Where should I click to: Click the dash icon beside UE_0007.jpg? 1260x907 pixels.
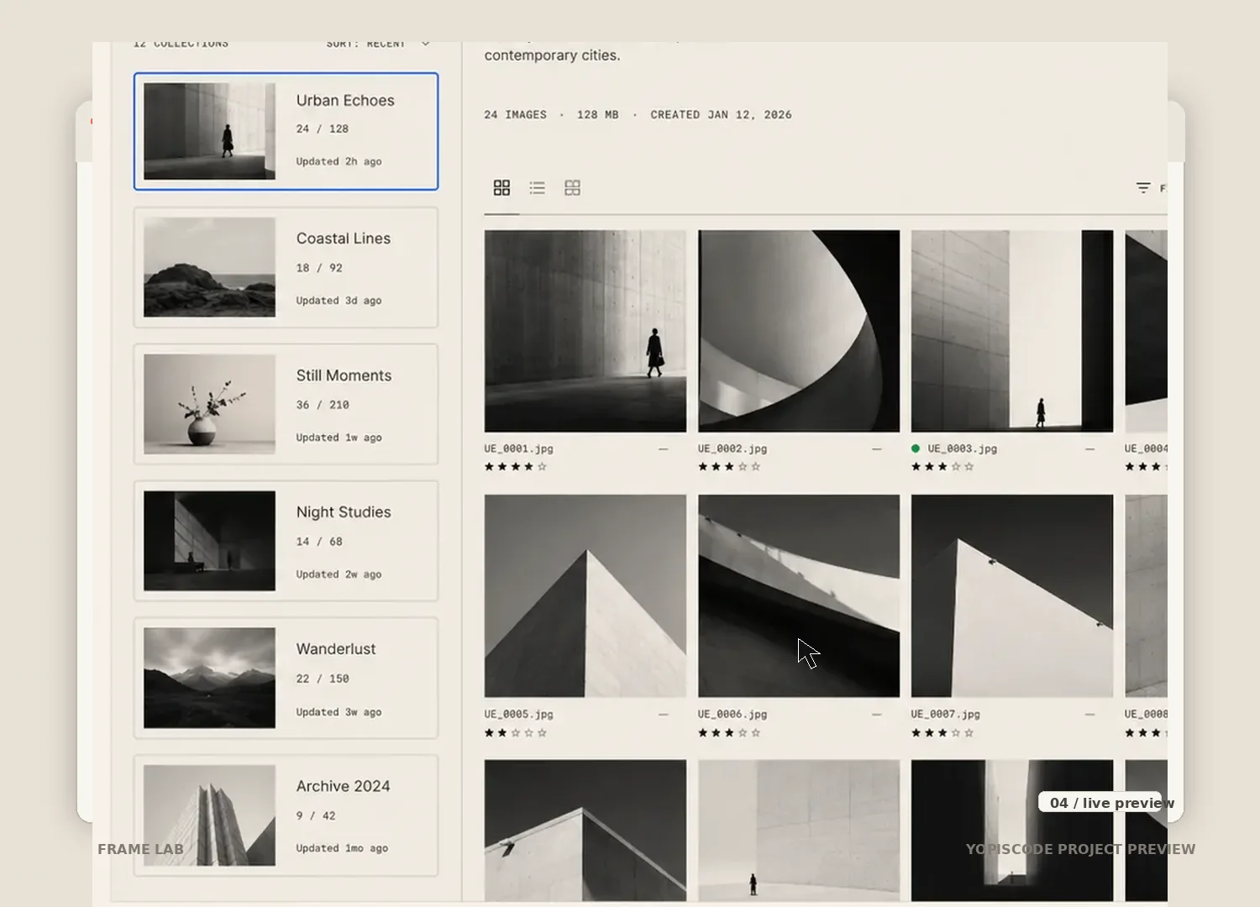pos(1090,715)
